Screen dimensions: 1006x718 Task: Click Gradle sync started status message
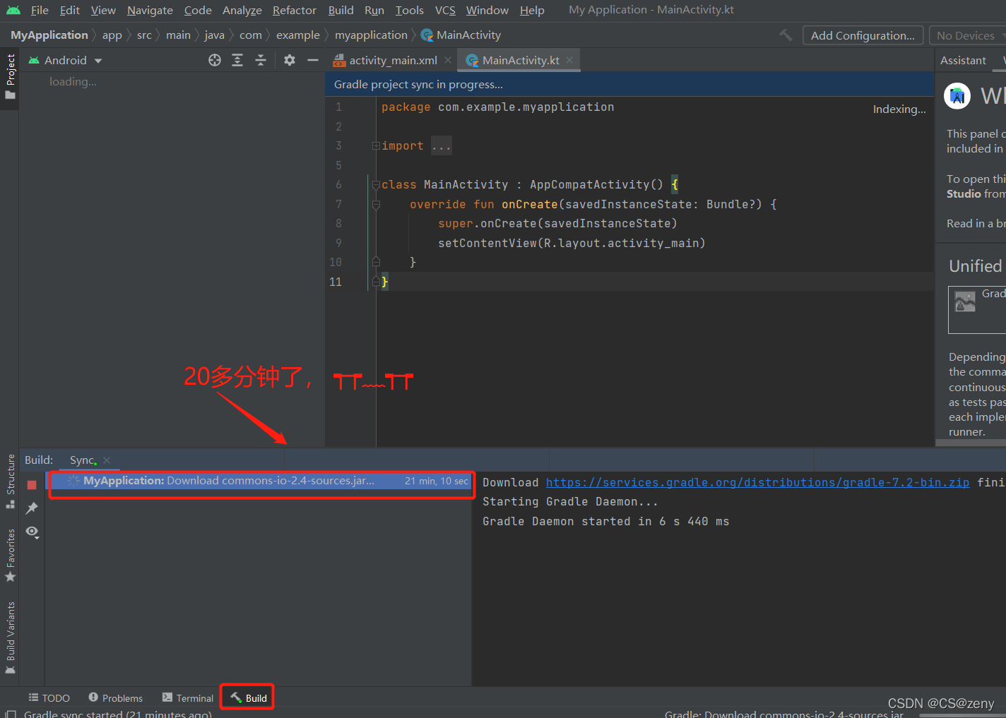(x=118, y=713)
